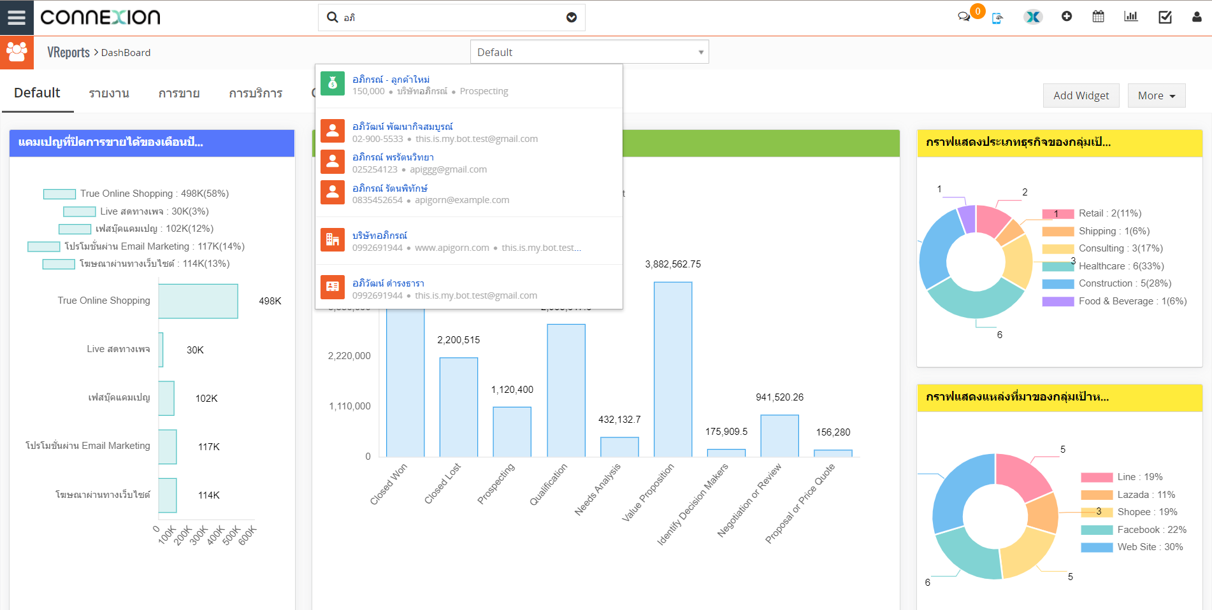
Task: Click the Connexion X logo icon
Action: 1032,17
